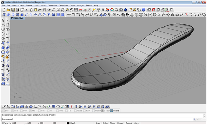Open the Curve menu

point(21,6)
